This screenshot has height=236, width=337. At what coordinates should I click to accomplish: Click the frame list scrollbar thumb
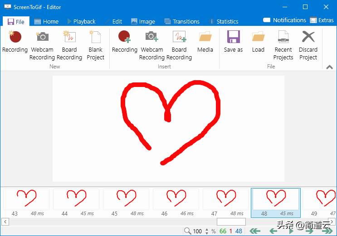click(231, 222)
